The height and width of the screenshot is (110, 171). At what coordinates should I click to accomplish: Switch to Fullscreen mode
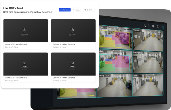(x=77, y=10)
